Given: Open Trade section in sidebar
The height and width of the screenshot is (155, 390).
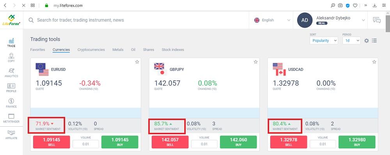Looking at the screenshot, I should [x=11, y=43].
